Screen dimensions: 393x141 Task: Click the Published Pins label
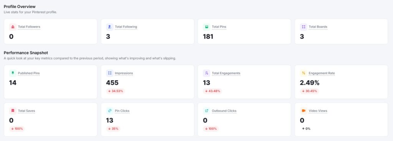(29, 73)
